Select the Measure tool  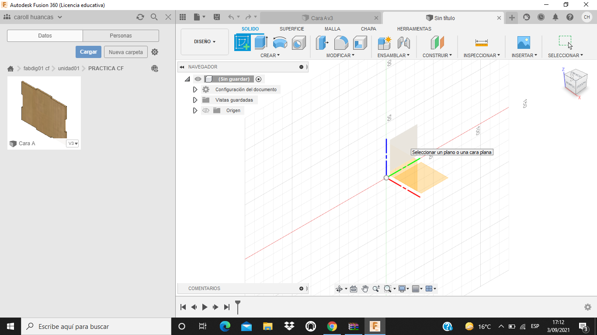482,43
